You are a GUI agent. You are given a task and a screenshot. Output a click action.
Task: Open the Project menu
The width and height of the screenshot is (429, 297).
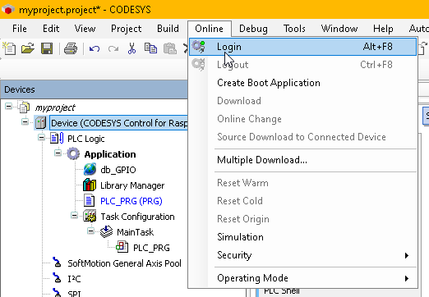tap(127, 29)
